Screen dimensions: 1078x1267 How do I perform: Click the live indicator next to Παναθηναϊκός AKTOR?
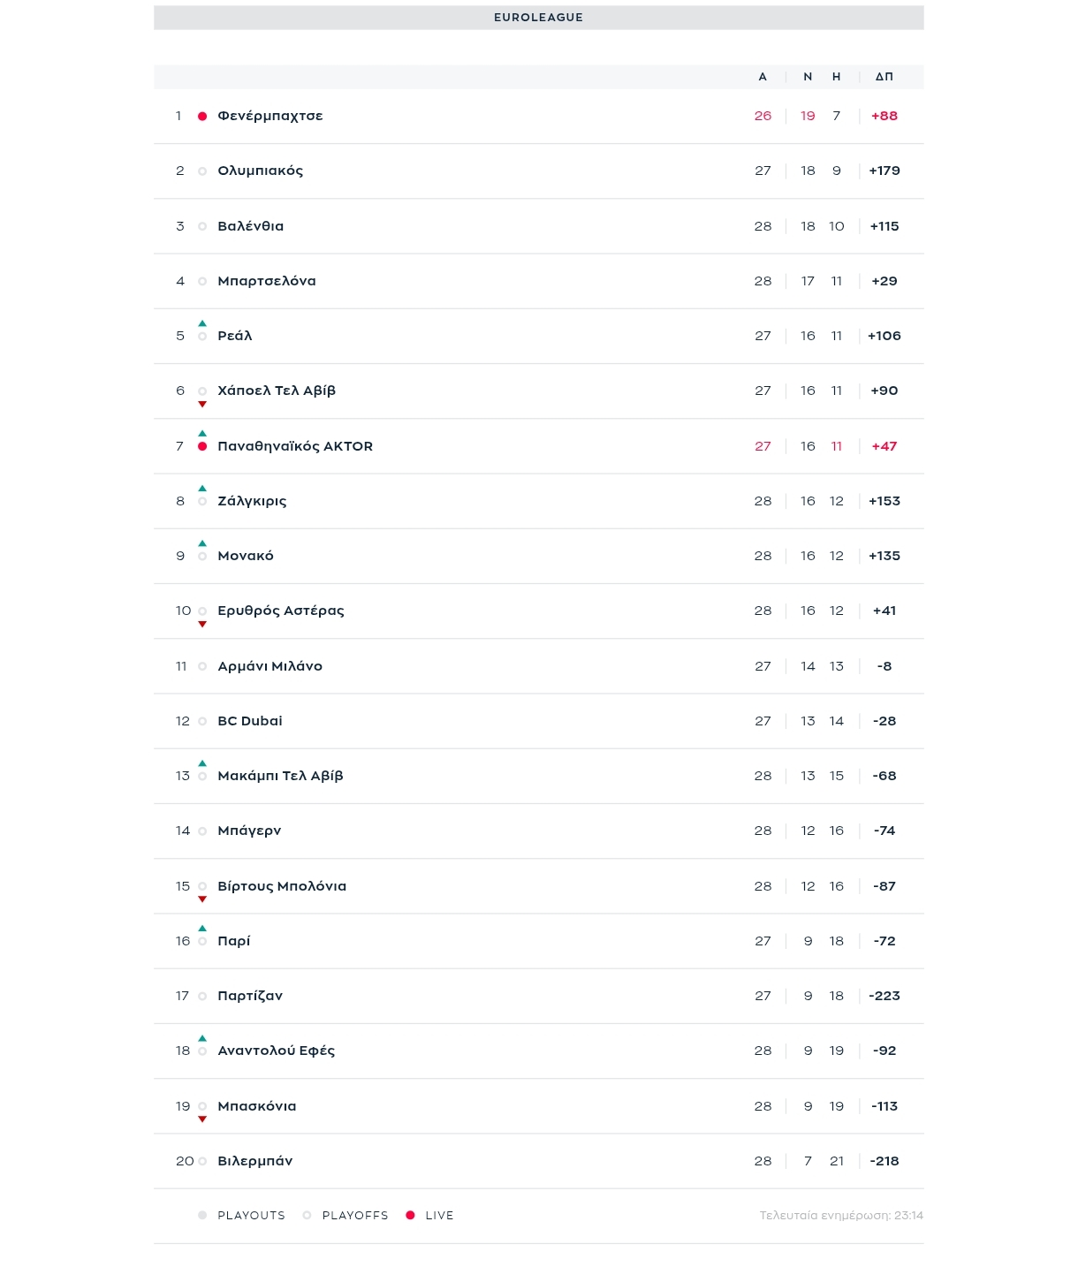point(202,447)
